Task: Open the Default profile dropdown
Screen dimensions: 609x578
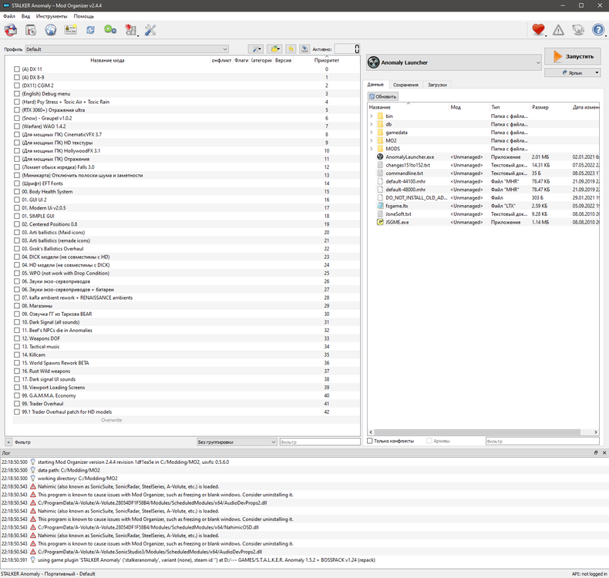Action: pyautogui.click(x=126, y=49)
